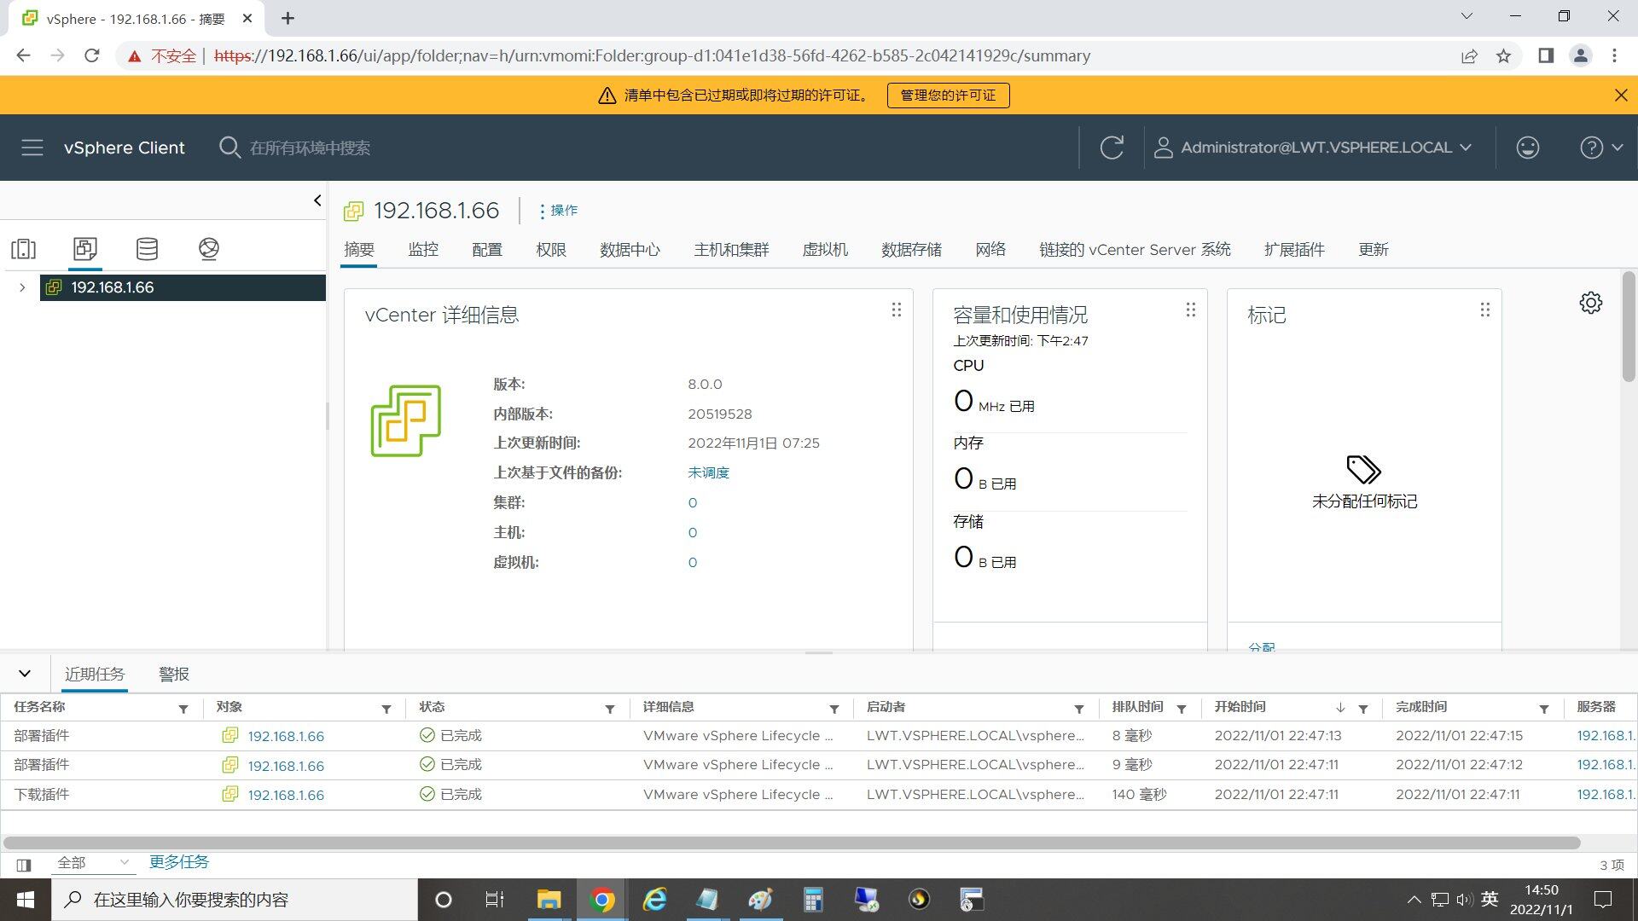Open the 监控 tab
The height and width of the screenshot is (921, 1638).
coord(423,250)
